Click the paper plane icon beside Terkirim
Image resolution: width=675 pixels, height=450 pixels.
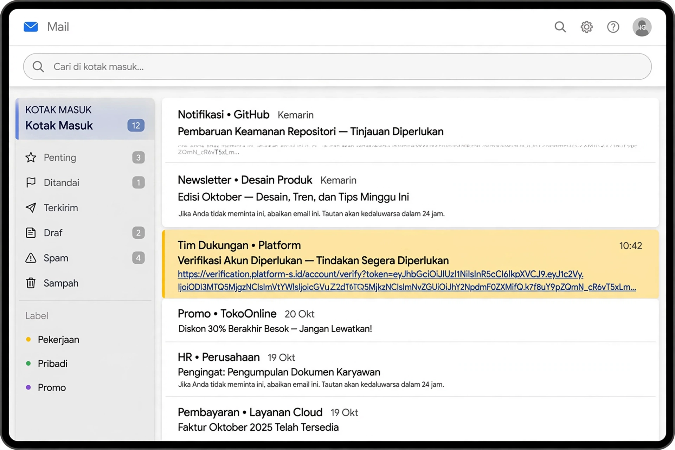(31, 207)
